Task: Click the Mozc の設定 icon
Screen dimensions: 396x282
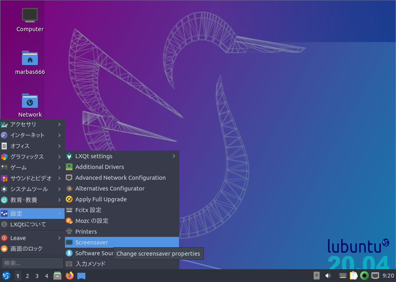Action: tap(69, 221)
